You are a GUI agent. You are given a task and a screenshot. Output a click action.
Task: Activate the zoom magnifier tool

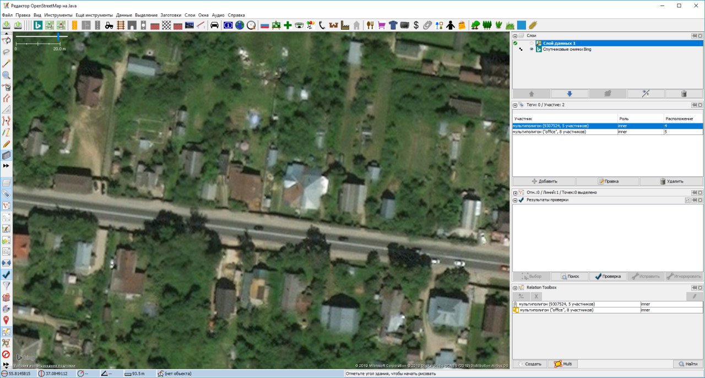[x=7, y=75]
